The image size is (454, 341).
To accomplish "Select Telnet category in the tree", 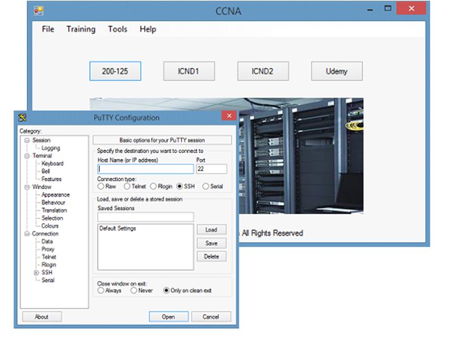I will point(49,257).
